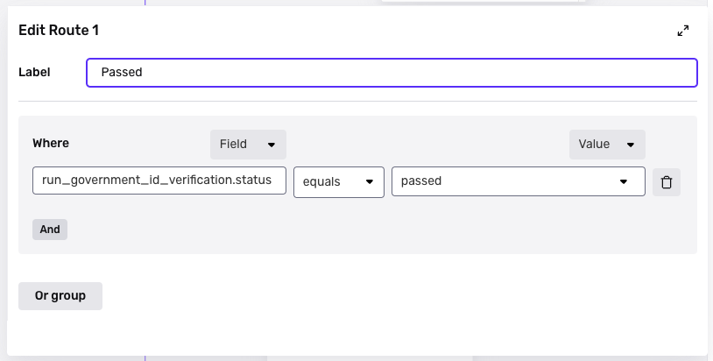
Task: Add an Or group
Action: pyautogui.click(x=60, y=296)
